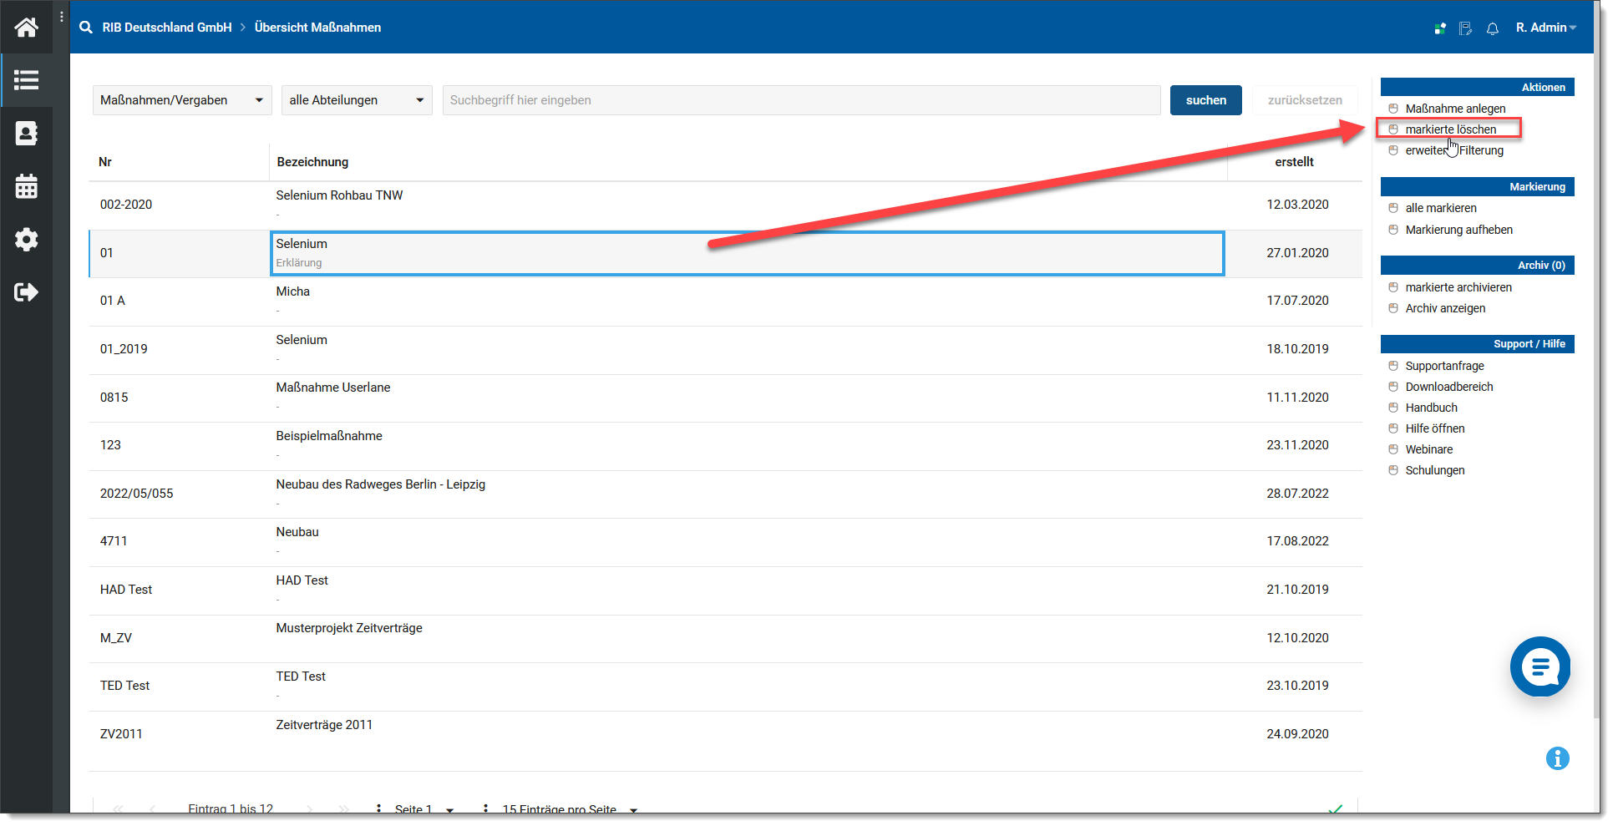
Task: Open the notebook edit icon in header
Action: [1465, 28]
